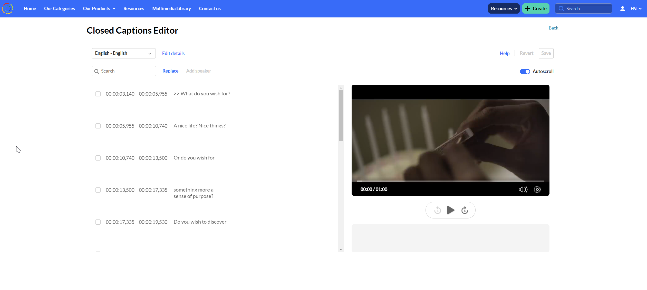This screenshot has width=647, height=290.
Task: Select Home in the navigation bar
Action: (x=30, y=8)
